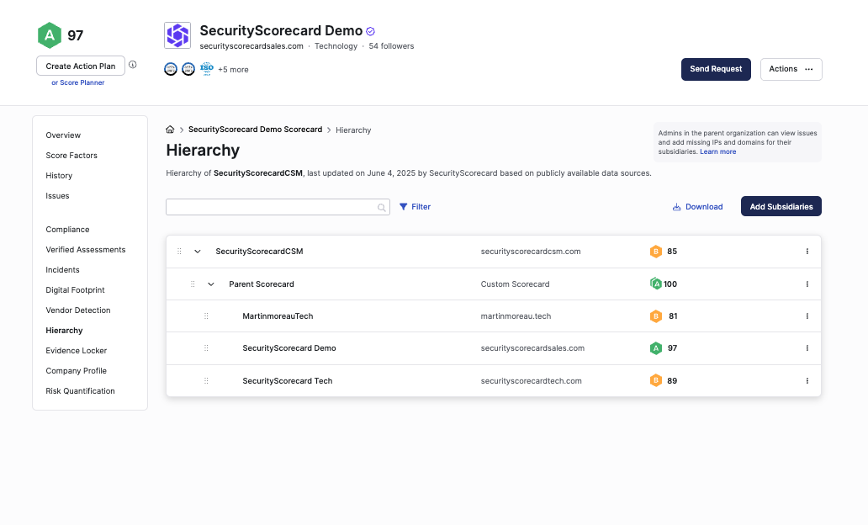Open SecurityScorecard Demo Scorecard breadcrumb link
868x525 pixels.
pos(255,130)
